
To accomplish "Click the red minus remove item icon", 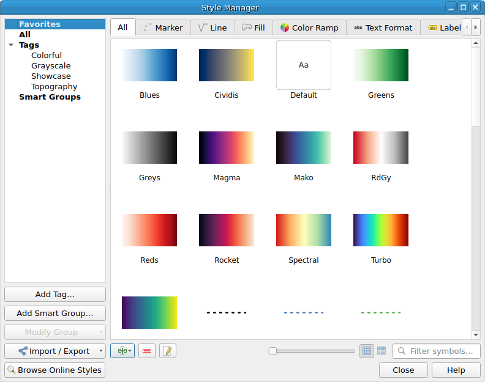I will tap(147, 351).
